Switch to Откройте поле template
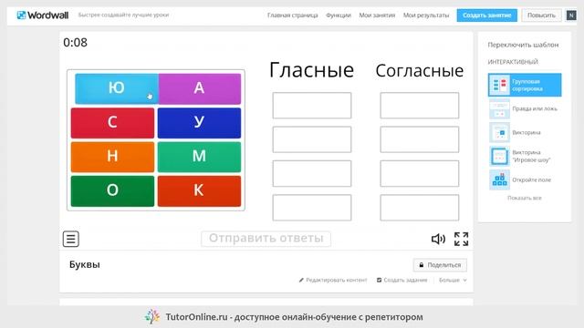Image resolution: width=584 pixels, height=328 pixels. (x=525, y=180)
